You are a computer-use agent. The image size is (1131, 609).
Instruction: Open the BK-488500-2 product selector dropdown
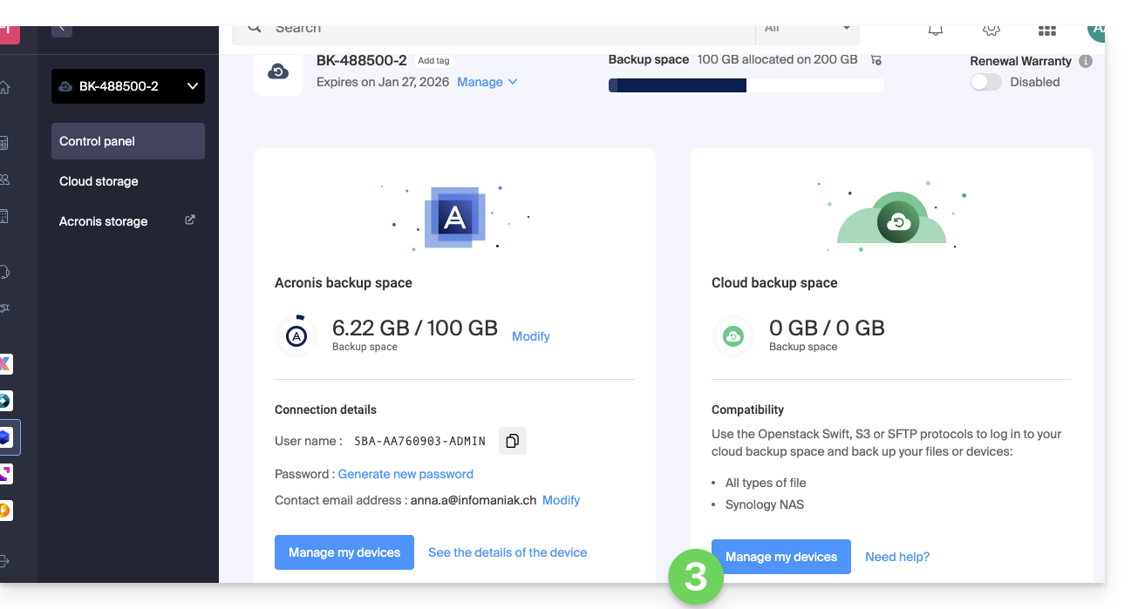[128, 86]
